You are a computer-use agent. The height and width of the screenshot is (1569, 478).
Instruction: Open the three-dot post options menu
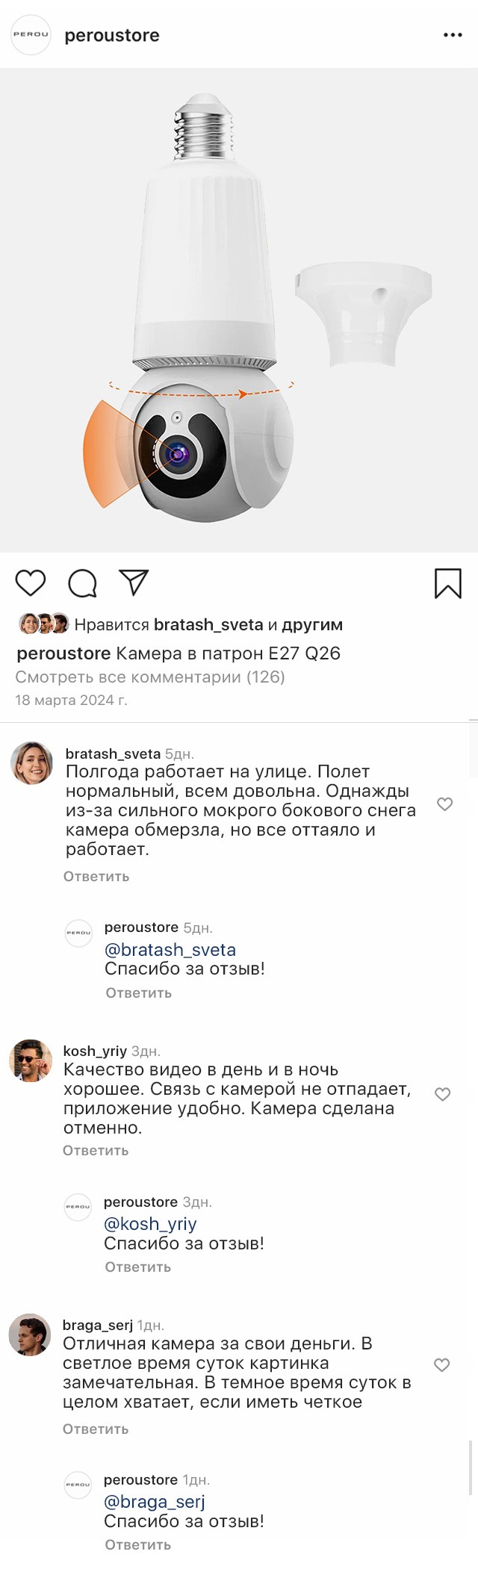tap(453, 35)
